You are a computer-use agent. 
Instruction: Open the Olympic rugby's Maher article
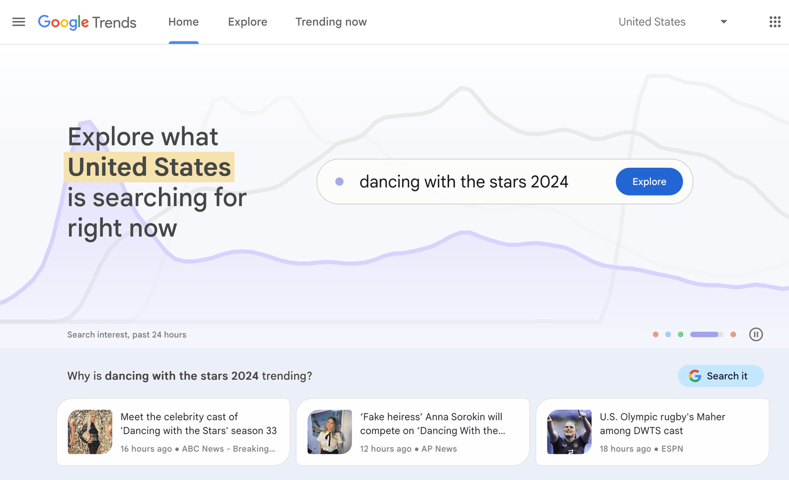coord(653,432)
